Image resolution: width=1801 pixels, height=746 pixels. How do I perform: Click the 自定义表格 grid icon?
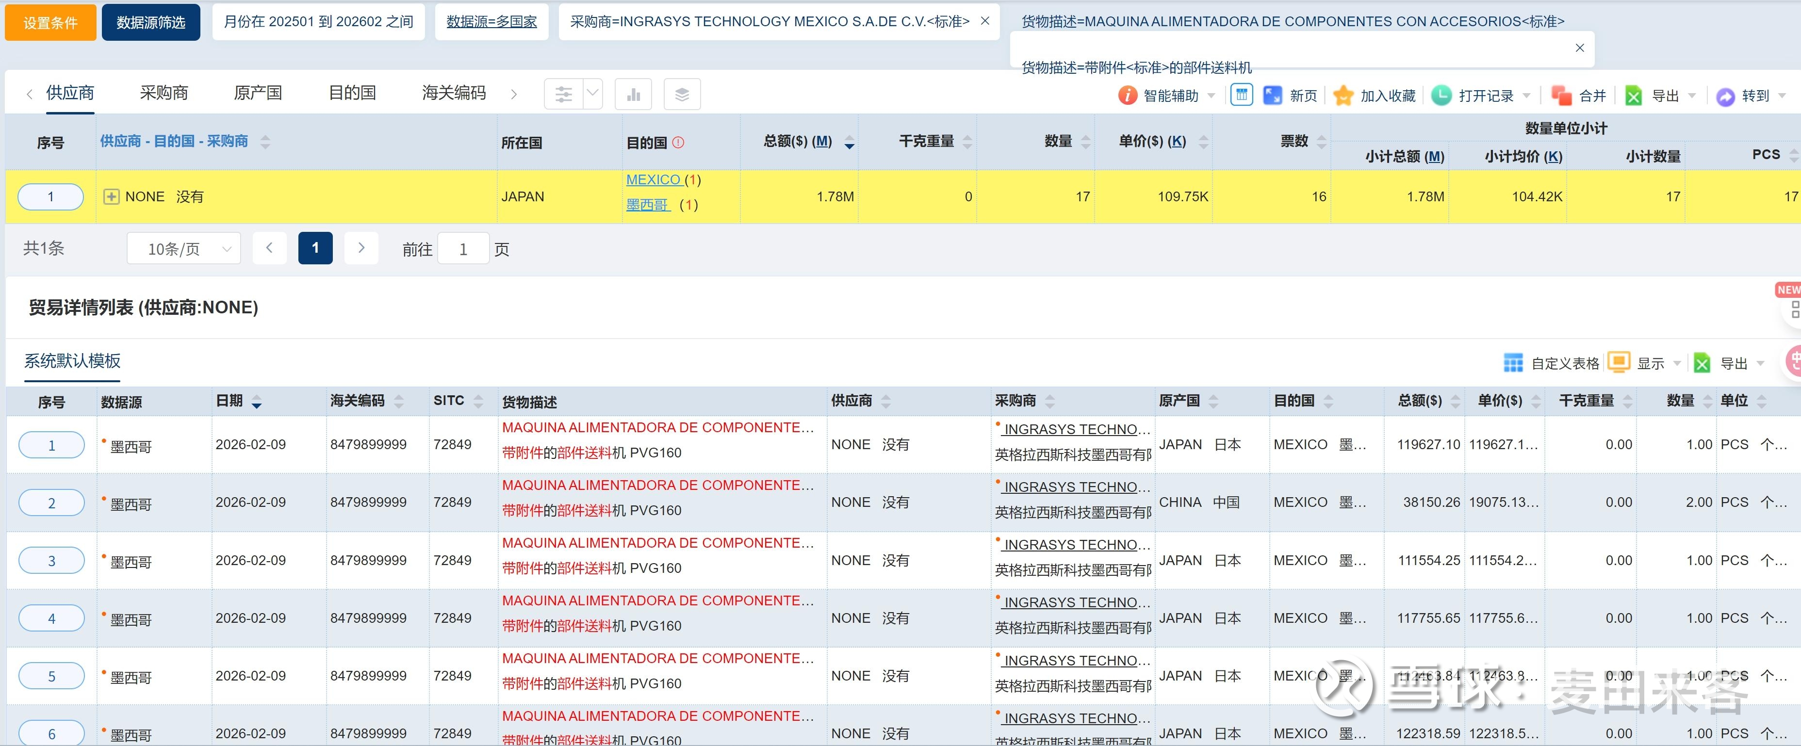point(1513,363)
